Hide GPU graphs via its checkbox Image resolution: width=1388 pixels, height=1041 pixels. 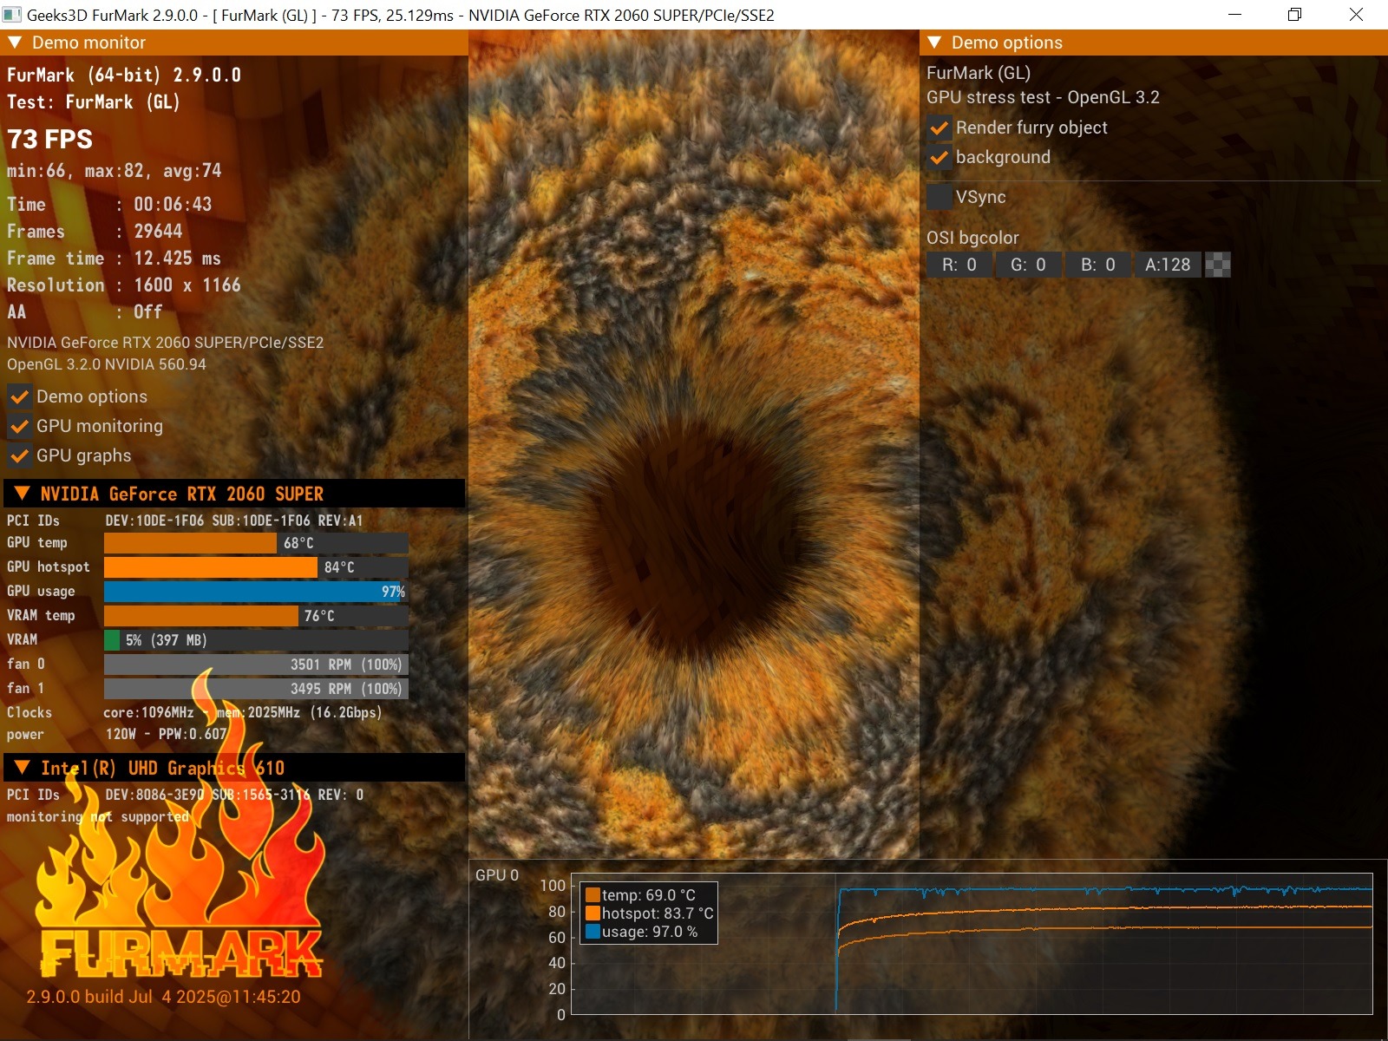(20, 456)
